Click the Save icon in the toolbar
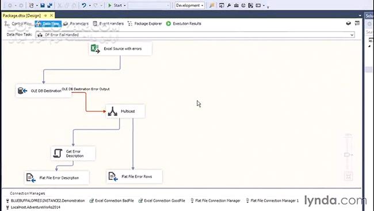This screenshot has height=211, width=374. coord(42,5)
